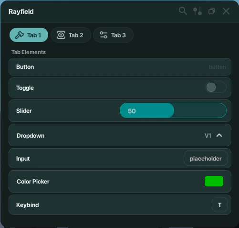Click the Dropdown chevron arrow

pos(219,135)
